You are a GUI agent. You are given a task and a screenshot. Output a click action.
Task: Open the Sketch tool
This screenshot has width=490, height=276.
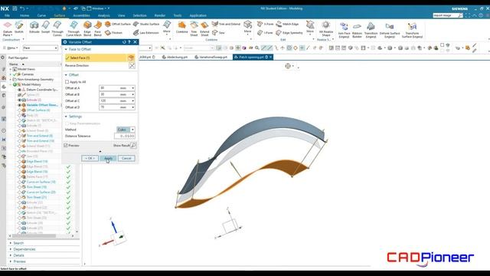tap(19, 28)
